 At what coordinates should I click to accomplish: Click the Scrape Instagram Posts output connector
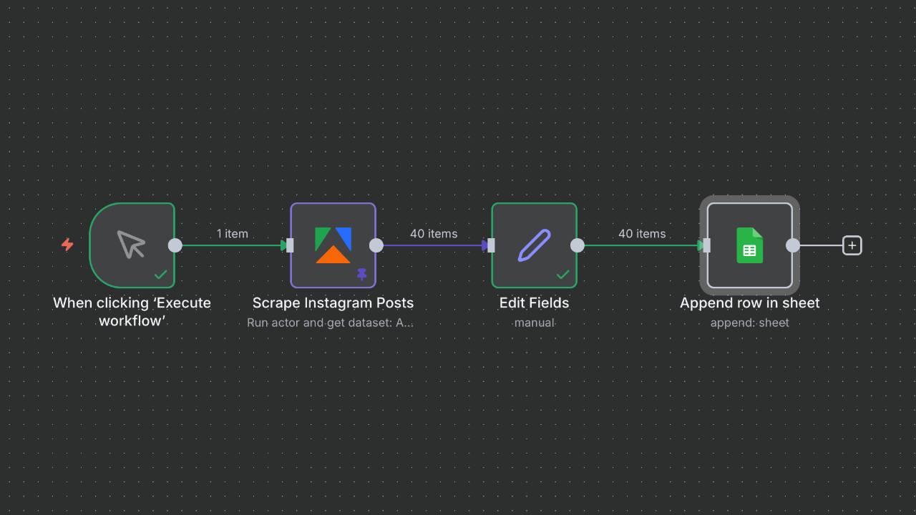[376, 245]
